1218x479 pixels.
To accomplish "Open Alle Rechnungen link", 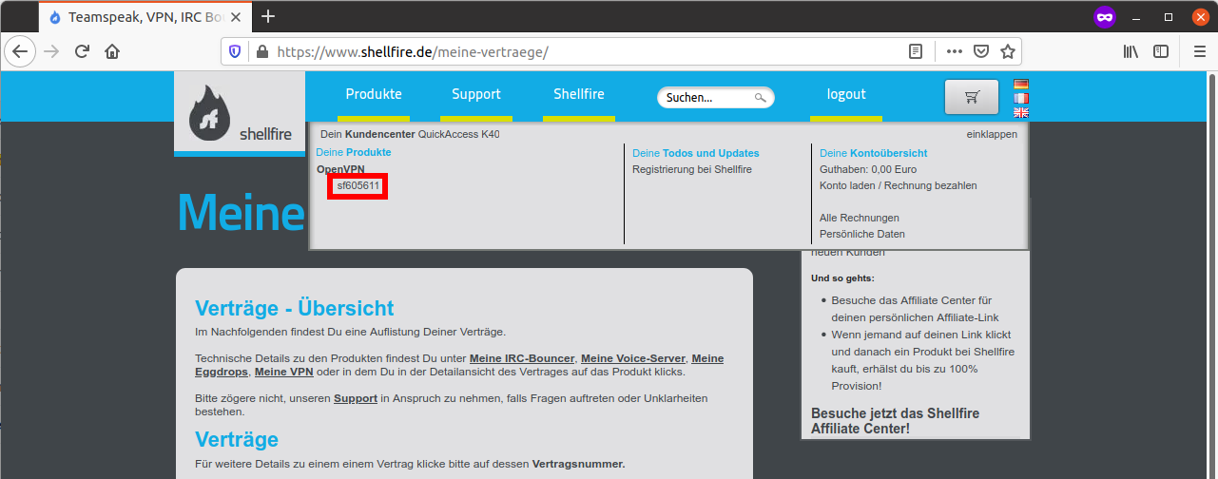I will [x=860, y=218].
